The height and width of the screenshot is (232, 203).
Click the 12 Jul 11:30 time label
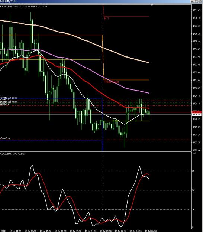click(15, 231)
